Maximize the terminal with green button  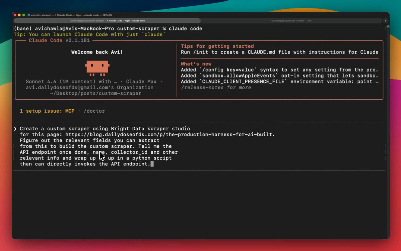tap(24, 15)
